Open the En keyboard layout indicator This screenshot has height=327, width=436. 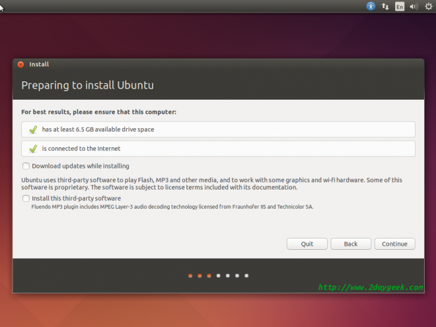400,7
